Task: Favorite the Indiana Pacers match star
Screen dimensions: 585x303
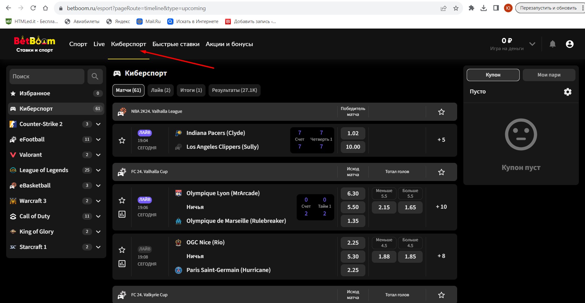Action: (122, 140)
